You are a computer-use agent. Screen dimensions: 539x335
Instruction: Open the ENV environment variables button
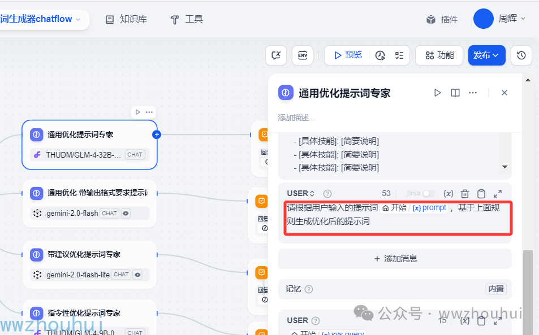tap(303, 55)
